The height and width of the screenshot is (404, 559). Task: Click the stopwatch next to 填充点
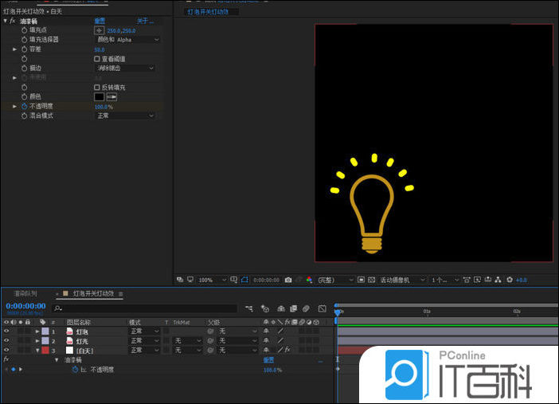coord(24,29)
